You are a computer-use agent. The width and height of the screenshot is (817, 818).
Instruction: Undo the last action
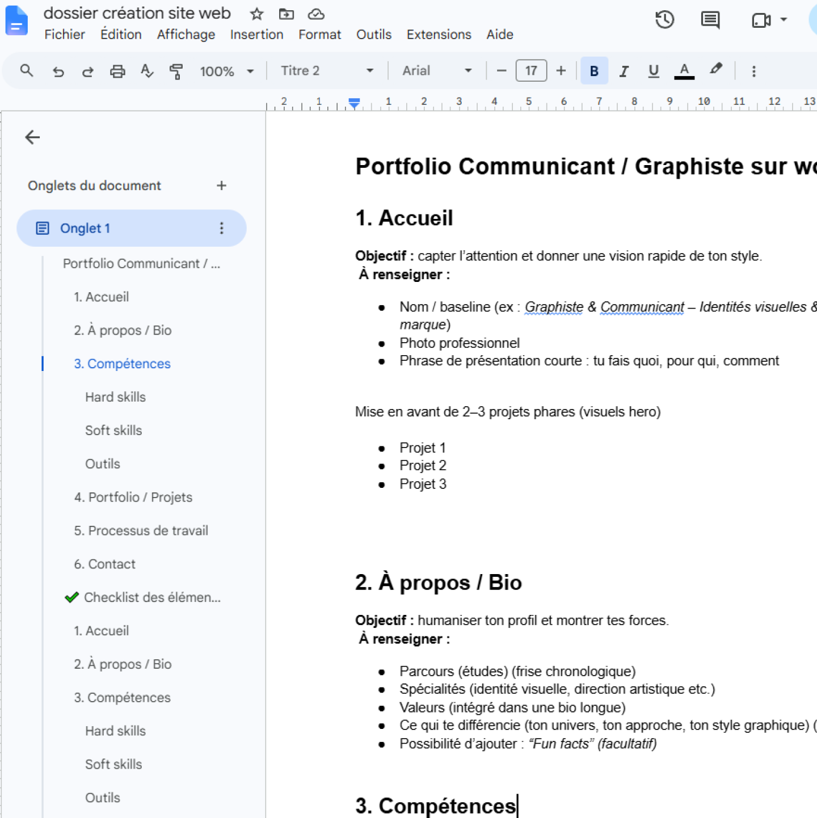(x=58, y=71)
